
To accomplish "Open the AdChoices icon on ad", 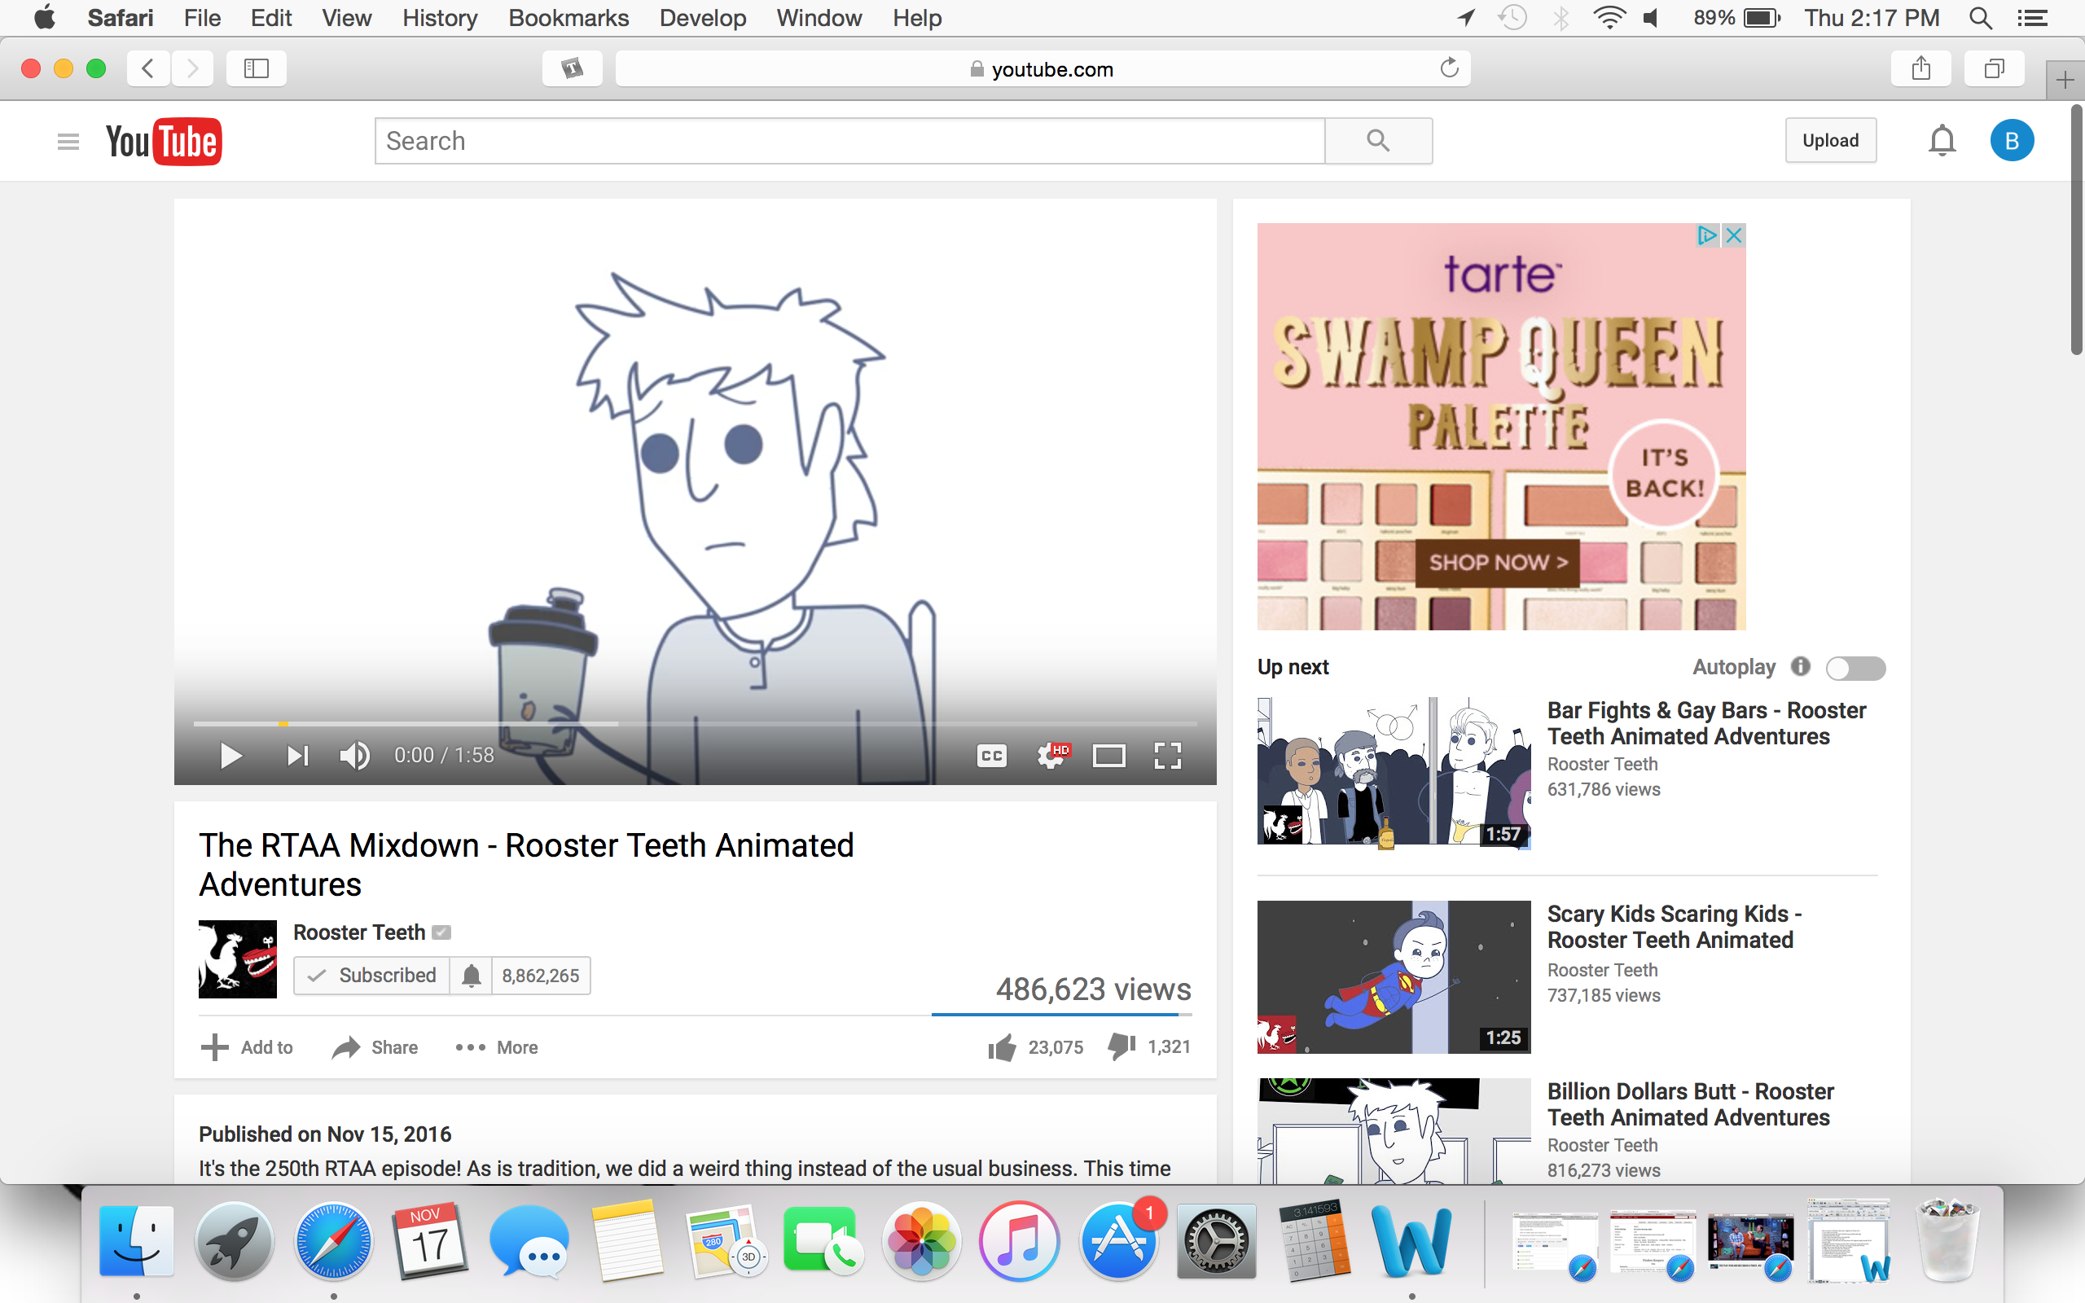I will tap(1707, 235).
